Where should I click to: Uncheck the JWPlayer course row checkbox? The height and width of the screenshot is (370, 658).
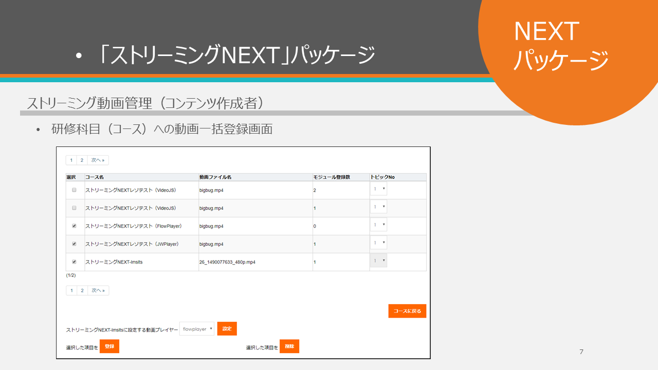(74, 244)
